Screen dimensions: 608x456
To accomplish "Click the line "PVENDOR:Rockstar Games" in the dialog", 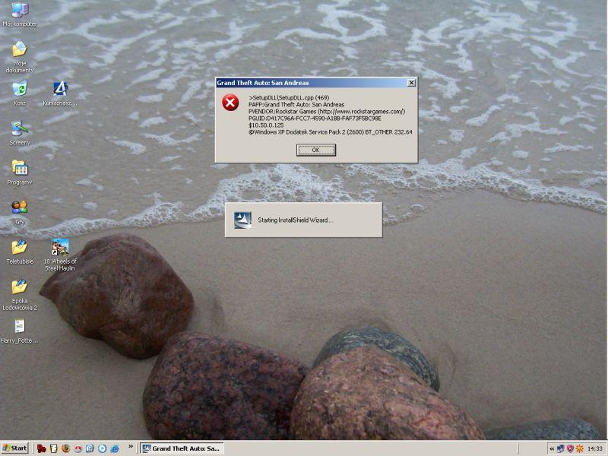I will point(327,111).
